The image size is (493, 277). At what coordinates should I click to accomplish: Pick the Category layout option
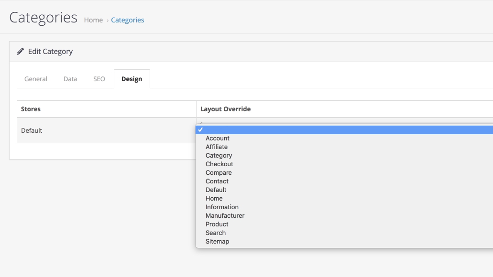[219, 156]
